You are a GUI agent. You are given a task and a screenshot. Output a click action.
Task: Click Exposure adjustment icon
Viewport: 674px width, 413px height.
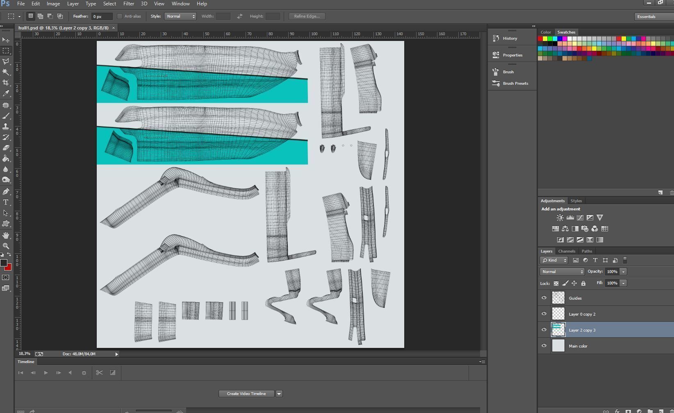click(x=590, y=218)
